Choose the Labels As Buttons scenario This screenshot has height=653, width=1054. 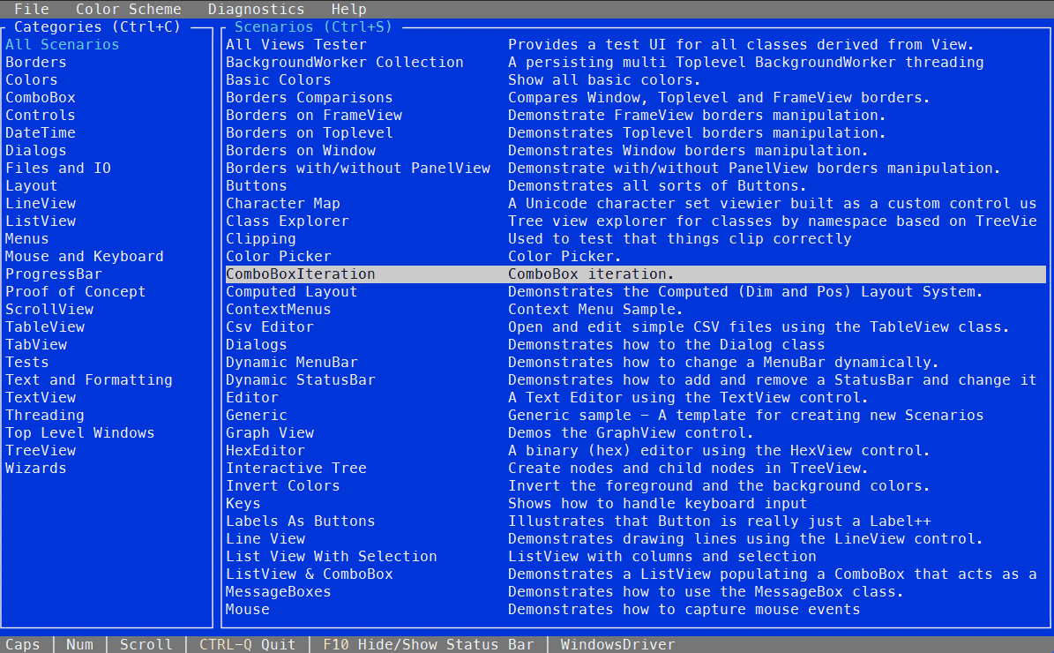coord(301,522)
